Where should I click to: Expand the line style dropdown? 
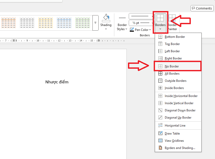tap(141, 16)
